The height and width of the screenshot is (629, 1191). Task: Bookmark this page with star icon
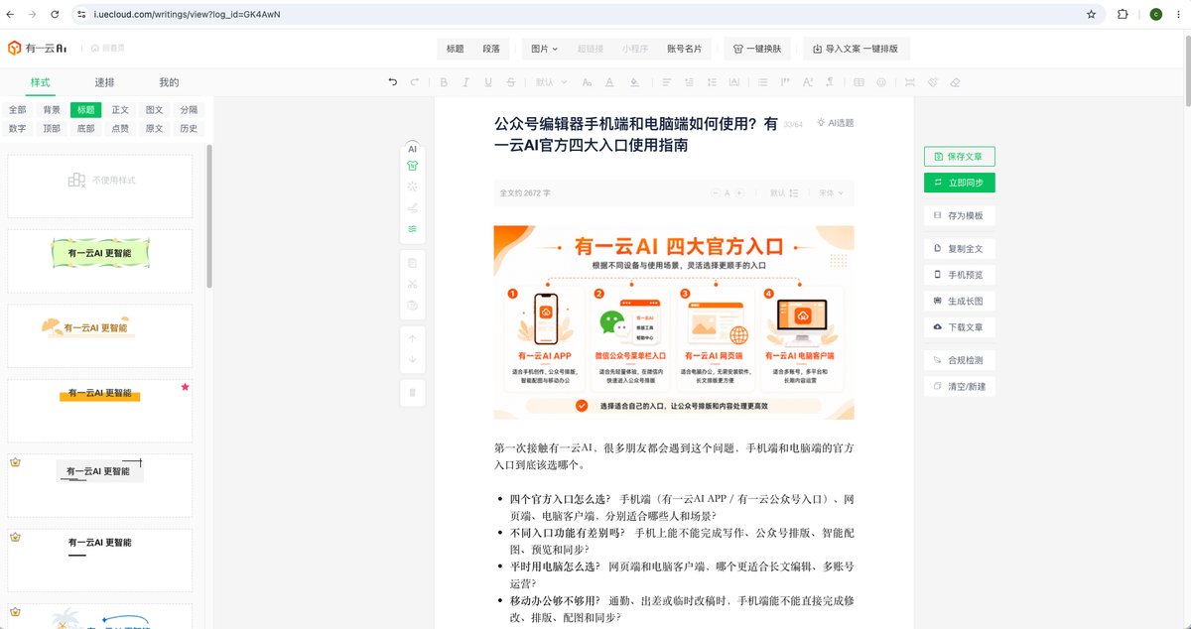pyautogui.click(x=1092, y=15)
